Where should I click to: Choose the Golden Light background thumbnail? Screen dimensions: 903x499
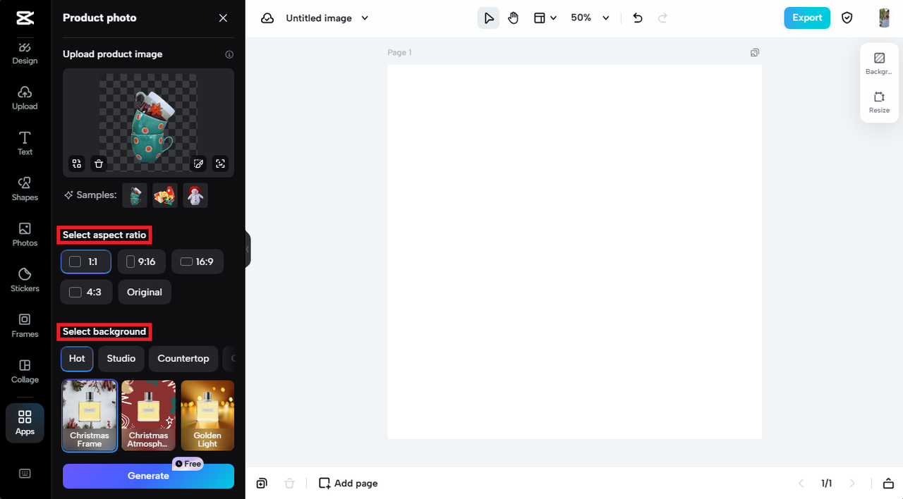[x=207, y=415]
